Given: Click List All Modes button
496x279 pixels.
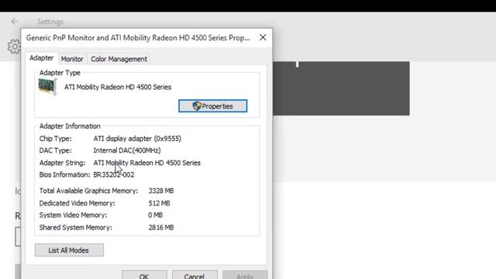Looking at the screenshot, I should [69, 250].
